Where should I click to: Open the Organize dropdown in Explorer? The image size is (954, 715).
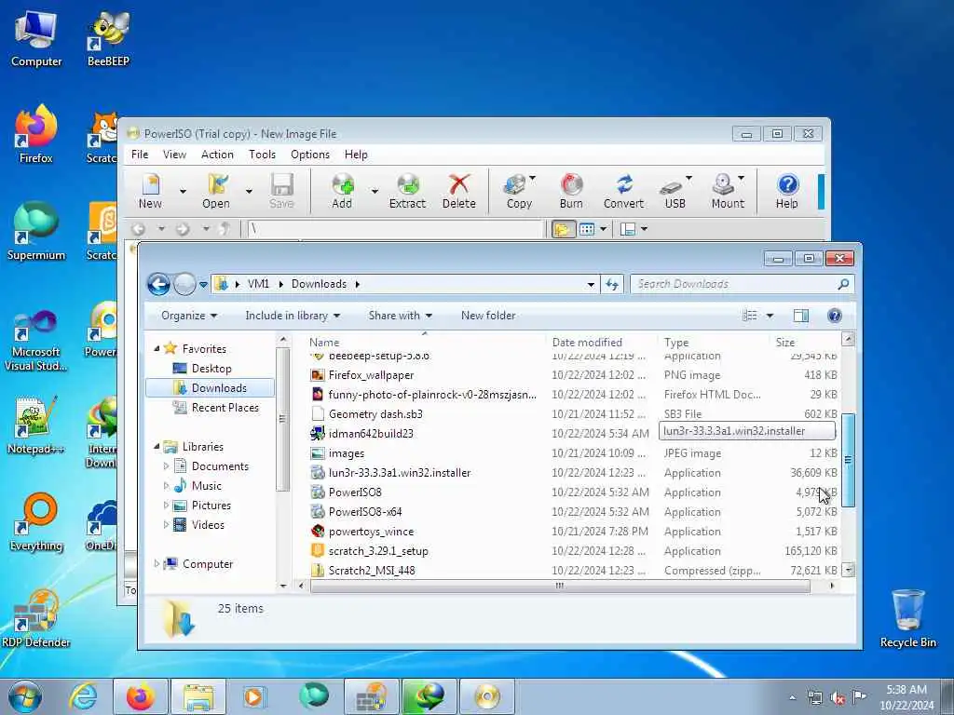point(188,316)
